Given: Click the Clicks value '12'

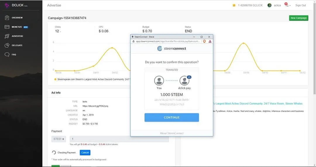Looking at the screenshot, I should [x=57, y=31].
